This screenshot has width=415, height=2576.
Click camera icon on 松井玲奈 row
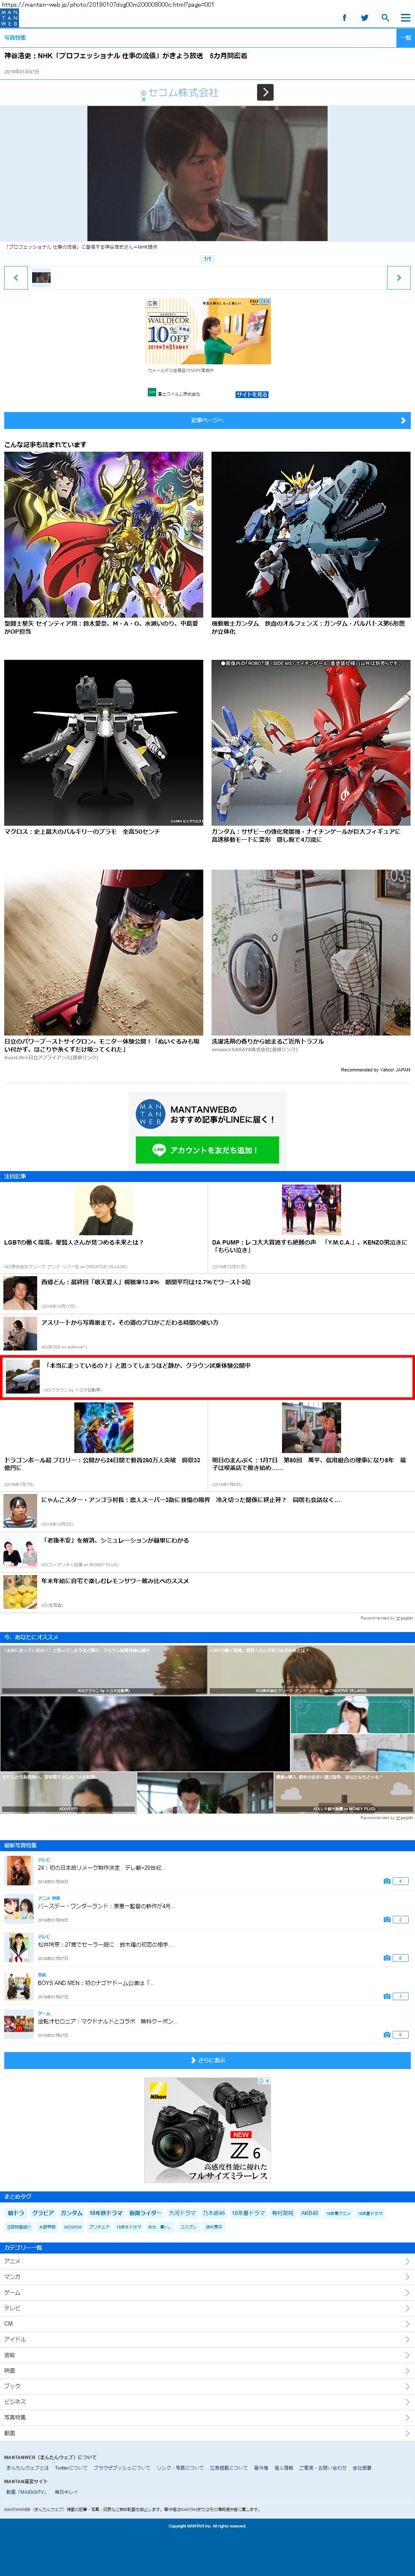coord(387,1957)
